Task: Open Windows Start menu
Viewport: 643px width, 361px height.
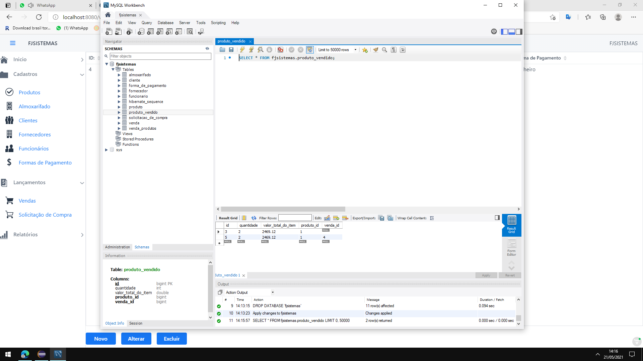Action: pos(8,354)
